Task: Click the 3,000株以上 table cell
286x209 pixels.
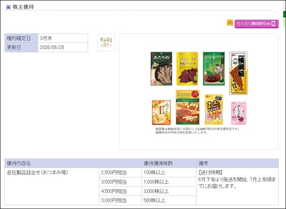Action: pyautogui.click(x=169, y=191)
